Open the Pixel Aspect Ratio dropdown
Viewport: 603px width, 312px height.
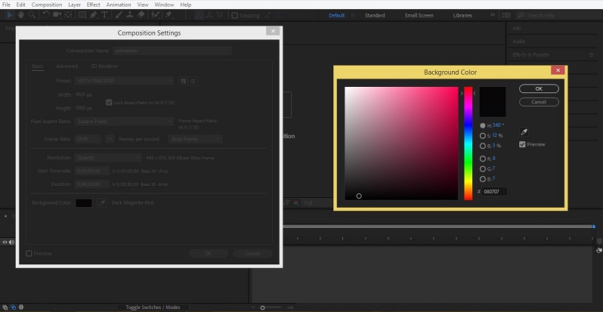[x=125, y=121]
